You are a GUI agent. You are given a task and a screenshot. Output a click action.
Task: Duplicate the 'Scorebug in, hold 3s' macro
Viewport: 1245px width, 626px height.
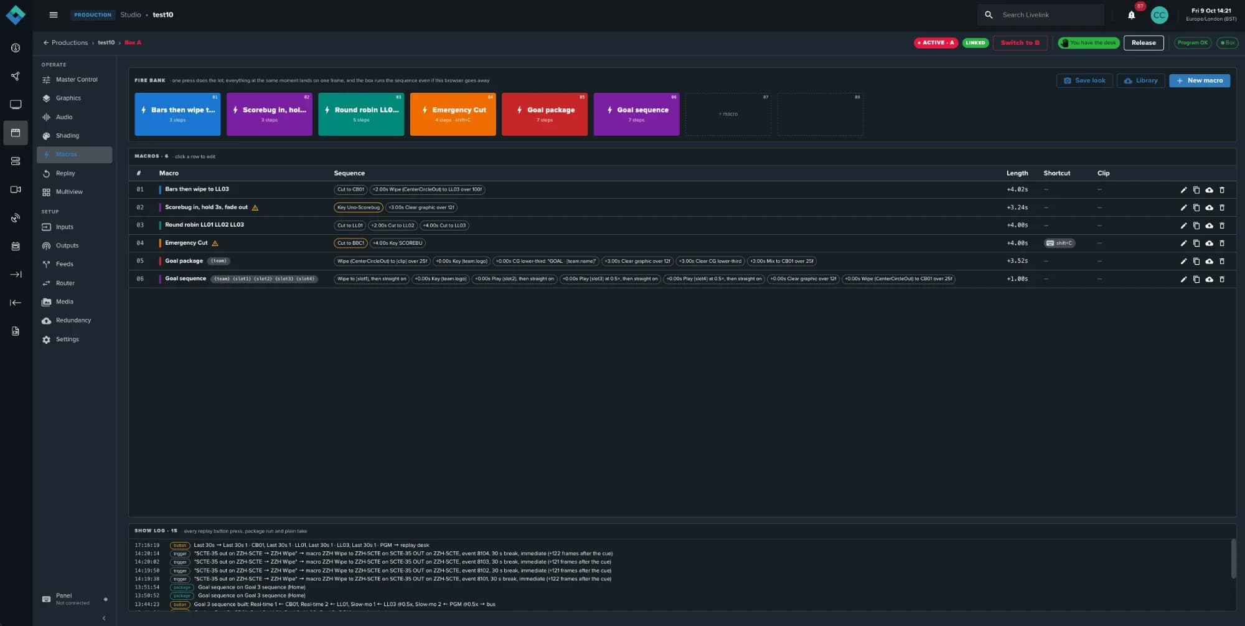click(1196, 207)
